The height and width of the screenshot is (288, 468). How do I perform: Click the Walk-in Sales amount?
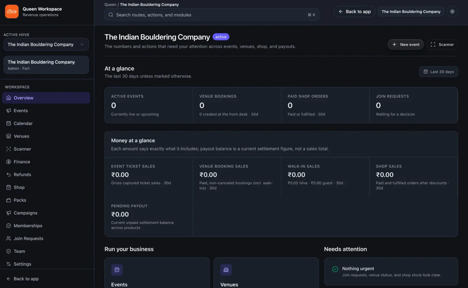pos(297,175)
